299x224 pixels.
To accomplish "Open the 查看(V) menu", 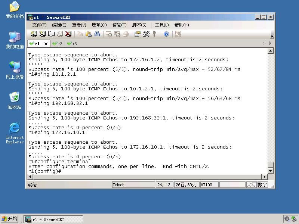I will click(x=79, y=25).
